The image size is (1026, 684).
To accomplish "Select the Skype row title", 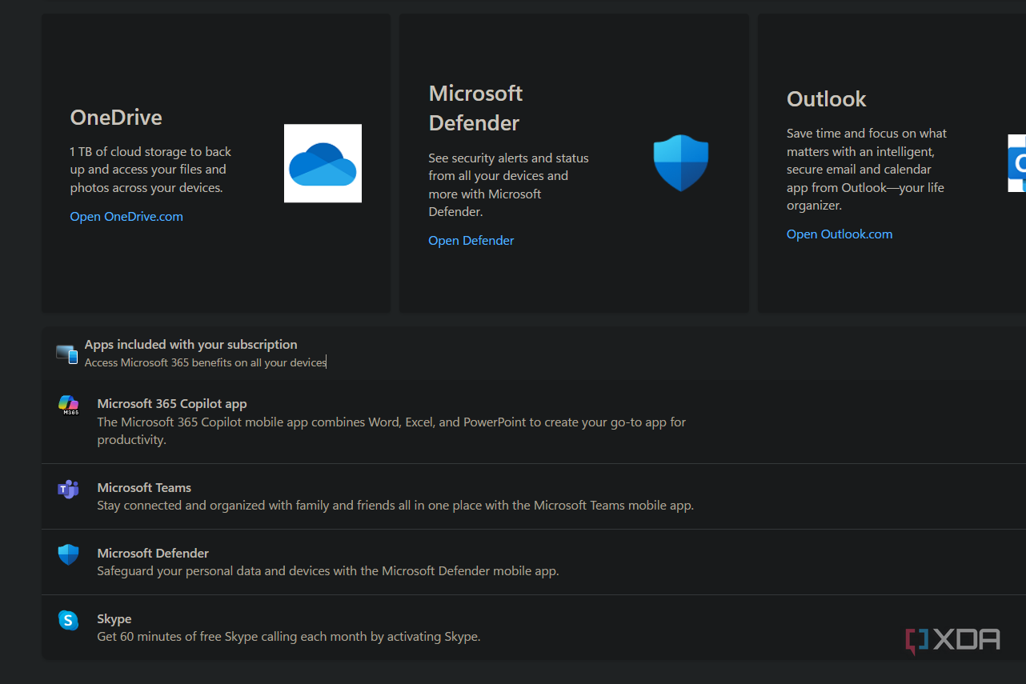I will point(114,618).
